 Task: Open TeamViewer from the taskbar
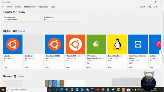(77, 90)
